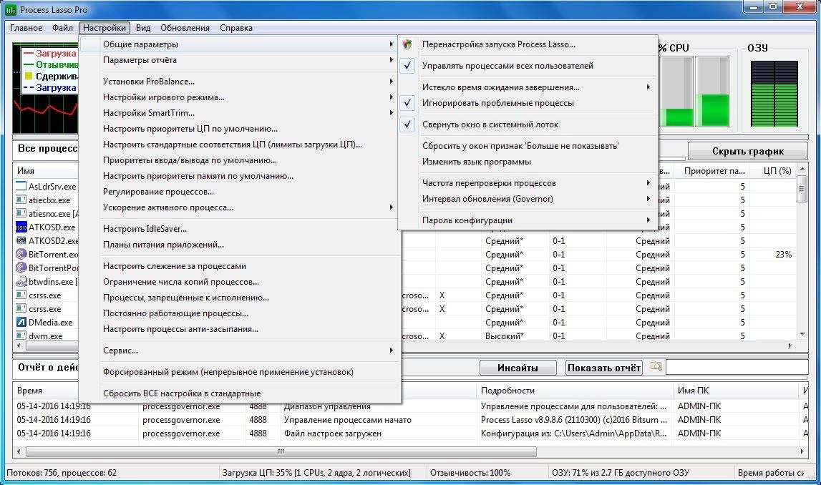
Task: Click the ОЗУ memory usage gauge
Action: coord(774,94)
